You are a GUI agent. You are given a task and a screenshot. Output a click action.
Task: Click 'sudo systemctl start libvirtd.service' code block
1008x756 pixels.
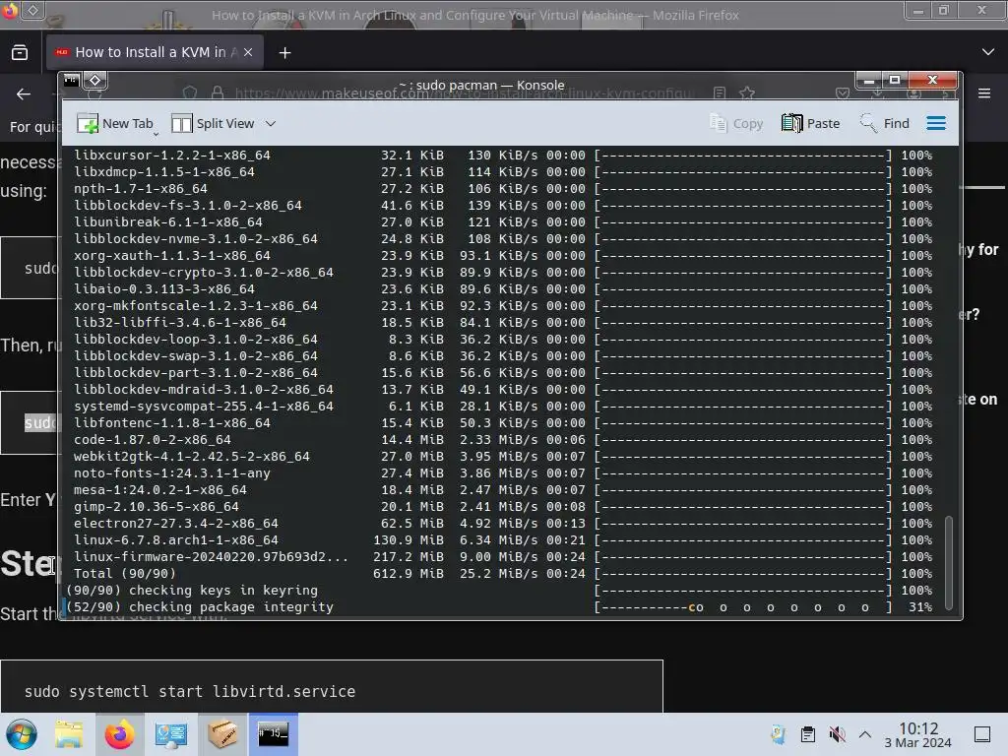(x=331, y=687)
